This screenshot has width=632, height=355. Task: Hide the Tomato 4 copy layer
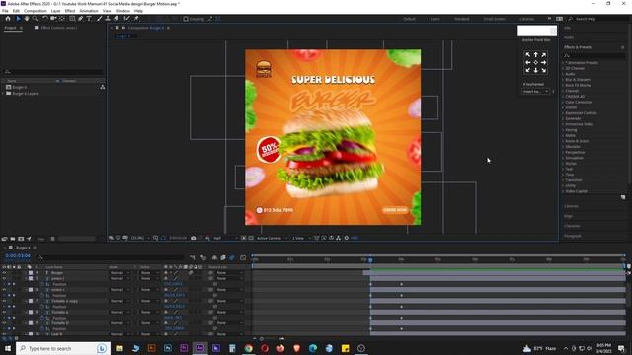pos(4,301)
